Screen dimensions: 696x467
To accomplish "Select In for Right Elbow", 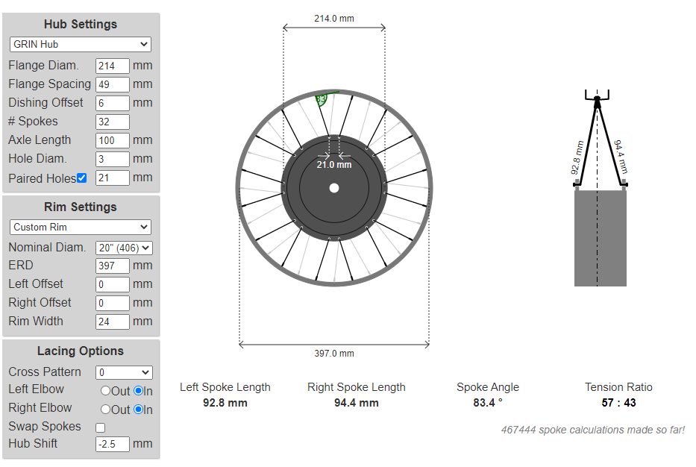I will click(x=138, y=410).
